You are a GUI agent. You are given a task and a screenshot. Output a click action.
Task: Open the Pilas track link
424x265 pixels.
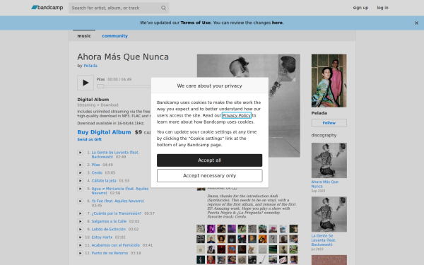[95, 165]
